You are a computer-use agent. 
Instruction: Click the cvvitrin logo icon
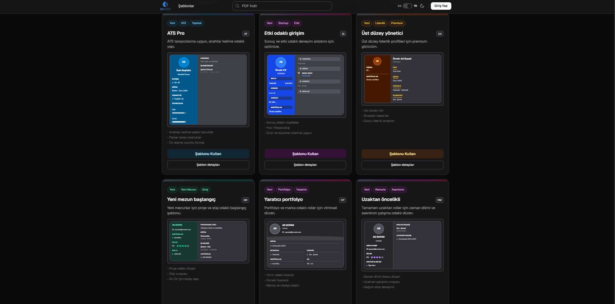click(x=165, y=6)
